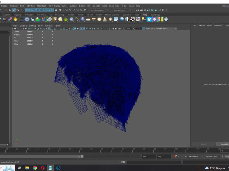This screenshot has width=229, height=171.
Task: Click the red and blue spheres shelf icon
Action: [10, 19]
